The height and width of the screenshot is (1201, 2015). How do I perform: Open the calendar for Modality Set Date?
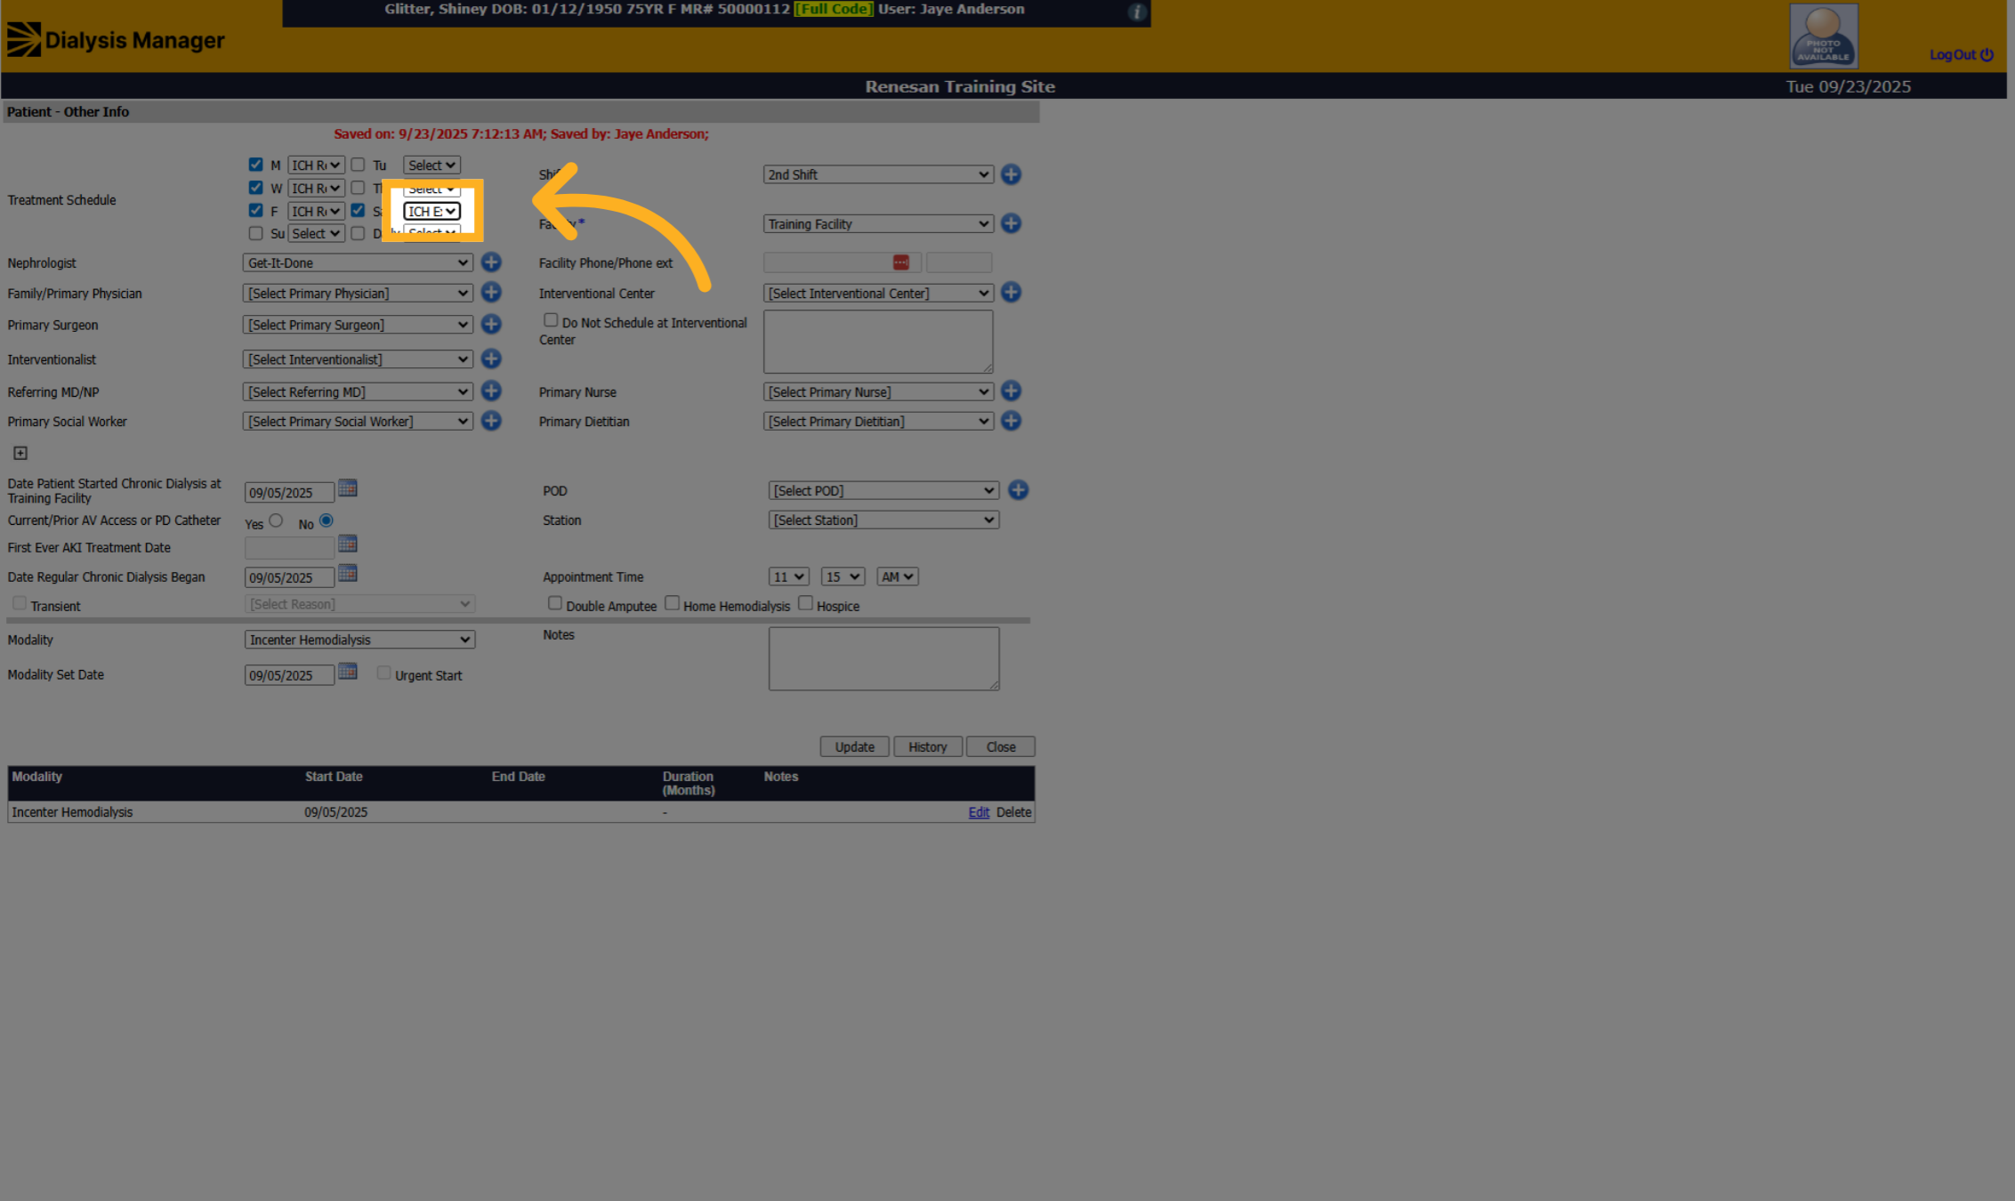point(348,672)
